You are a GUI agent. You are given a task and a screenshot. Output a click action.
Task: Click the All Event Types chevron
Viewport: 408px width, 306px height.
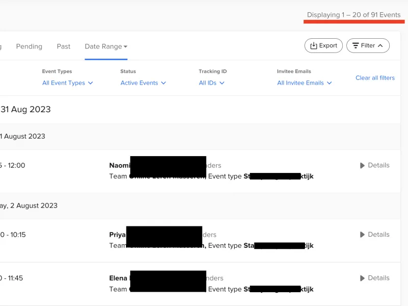[x=90, y=83]
